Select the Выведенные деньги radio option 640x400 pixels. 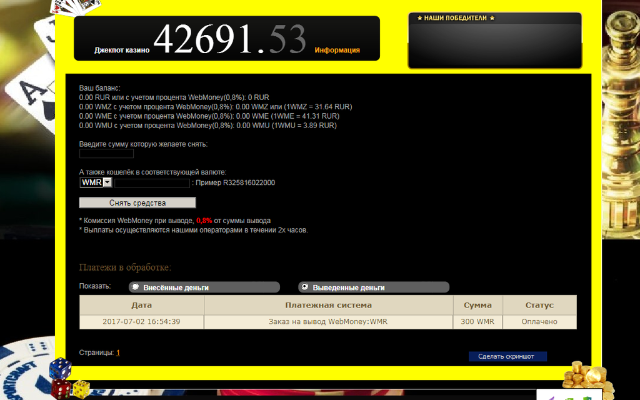pyautogui.click(x=305, y=287)
